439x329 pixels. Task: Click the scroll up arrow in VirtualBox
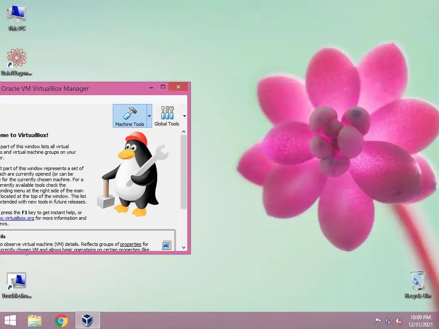[183, 132]
